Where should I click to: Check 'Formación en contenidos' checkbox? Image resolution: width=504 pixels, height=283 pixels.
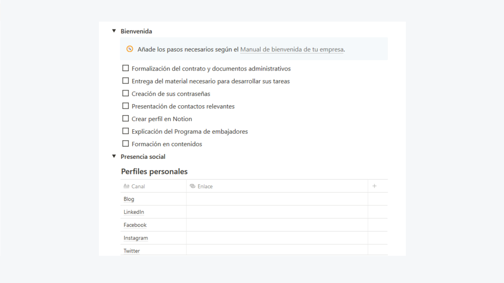click(x=125, y=144)
